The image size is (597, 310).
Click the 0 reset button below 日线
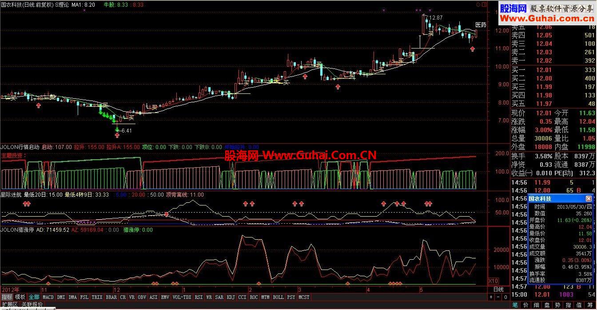tap(505, 297)
